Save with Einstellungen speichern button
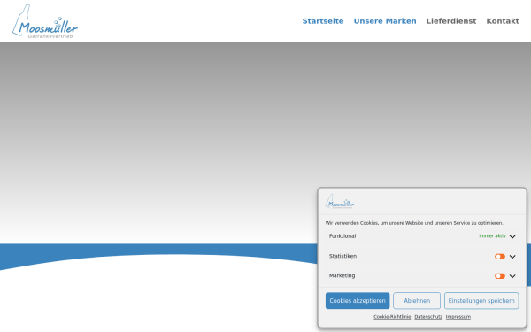Image resolution: width=531 pixels, height=332 pixels. pyautogui.click(x=481, y=301)
